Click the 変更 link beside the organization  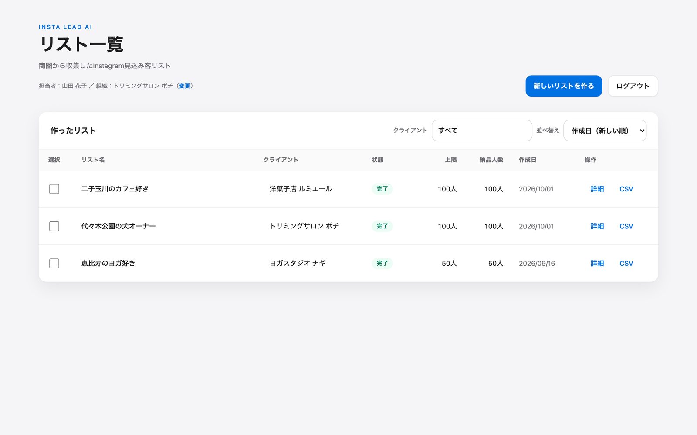(185, 86)
